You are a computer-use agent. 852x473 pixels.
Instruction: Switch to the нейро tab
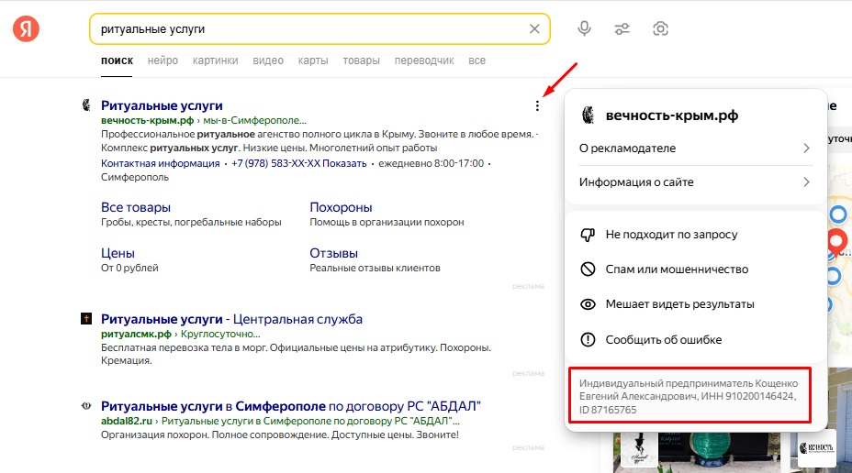click(163, 60)
